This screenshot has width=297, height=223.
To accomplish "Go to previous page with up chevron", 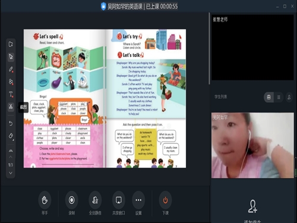I will (11, 157).
